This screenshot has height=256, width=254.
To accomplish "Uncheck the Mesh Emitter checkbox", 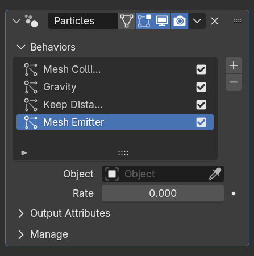I will click(x=201, y=122).
